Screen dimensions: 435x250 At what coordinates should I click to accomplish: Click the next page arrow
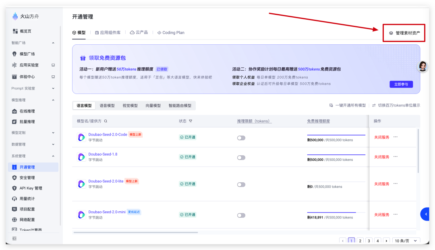click(386, 241)
